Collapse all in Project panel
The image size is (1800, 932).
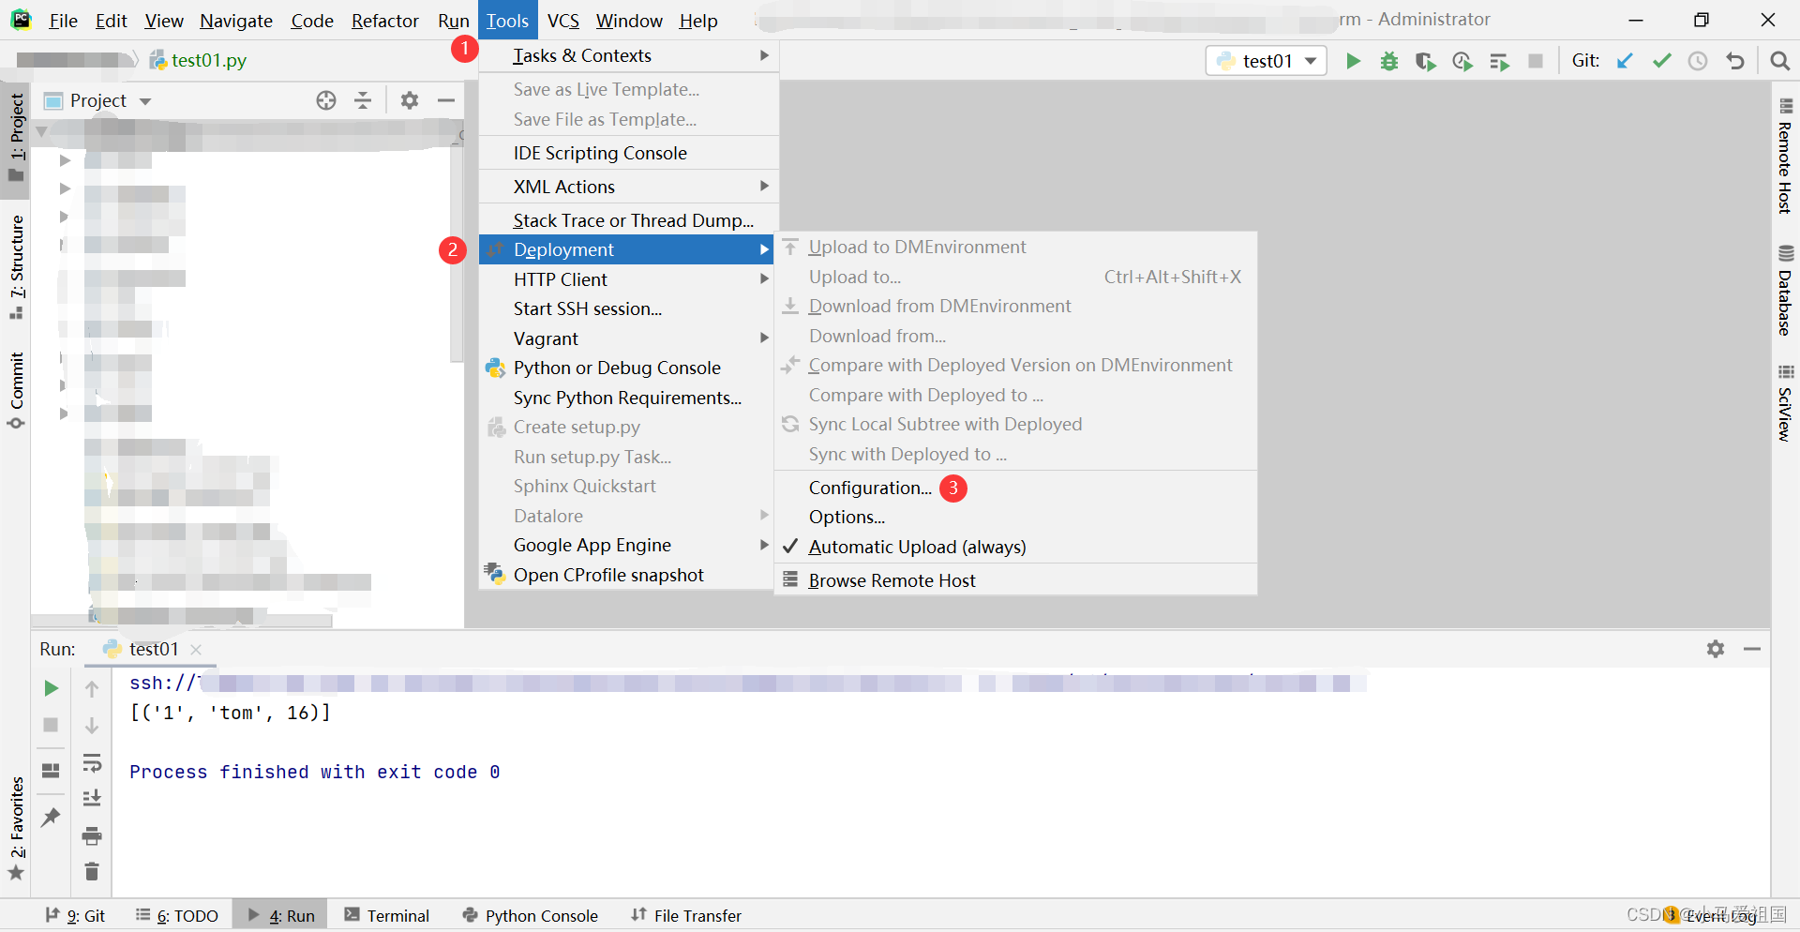point(363,100)
